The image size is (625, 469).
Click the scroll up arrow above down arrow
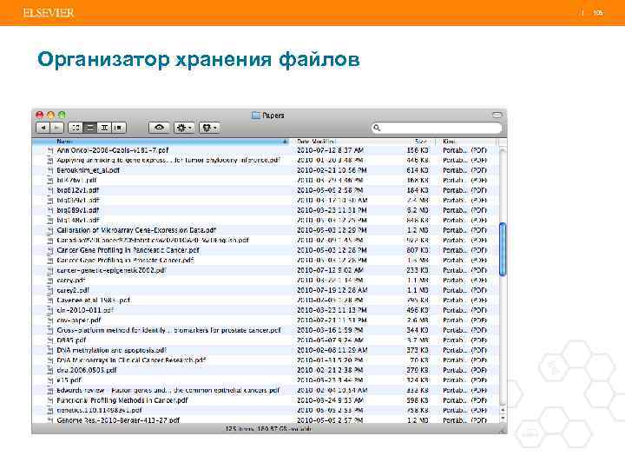click(503, 410)
